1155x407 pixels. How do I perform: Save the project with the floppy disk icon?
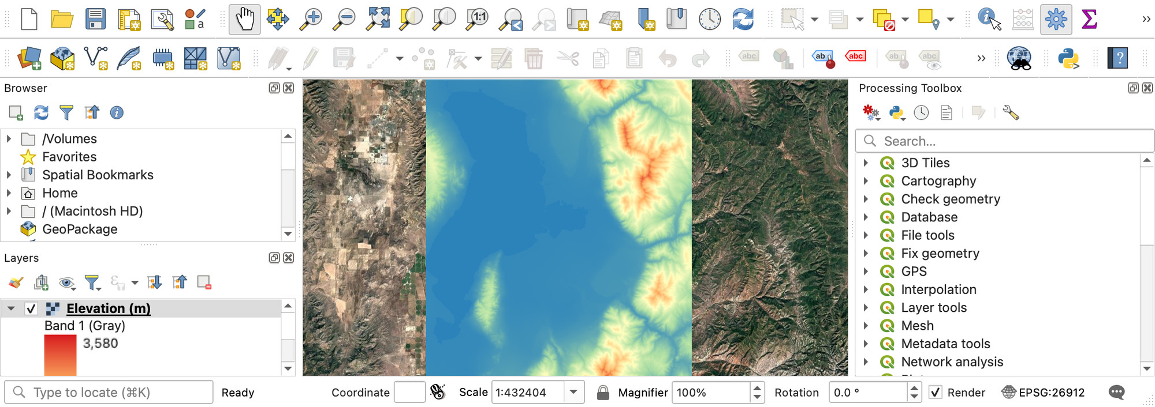(95, 19)
